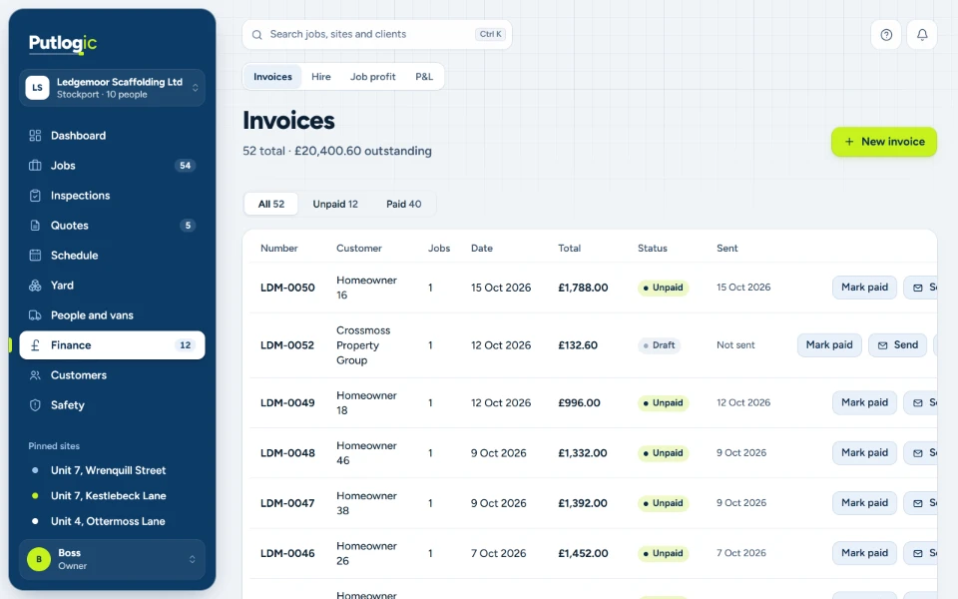The width and height of the screenshot is (958, 599).
Task: Click the Finance 12 count badge
Action: click(186, 345)
